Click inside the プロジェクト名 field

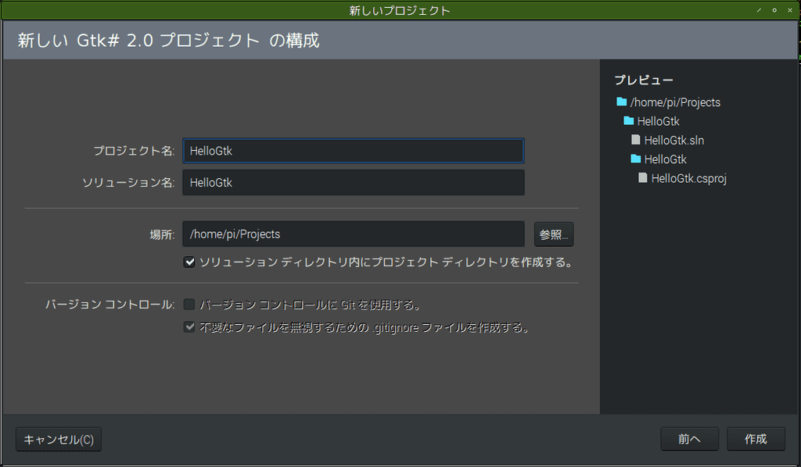(352, 151)
